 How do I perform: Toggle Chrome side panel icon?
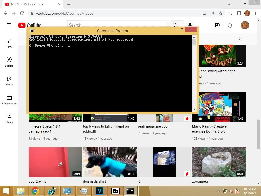[x=239, y=13]
